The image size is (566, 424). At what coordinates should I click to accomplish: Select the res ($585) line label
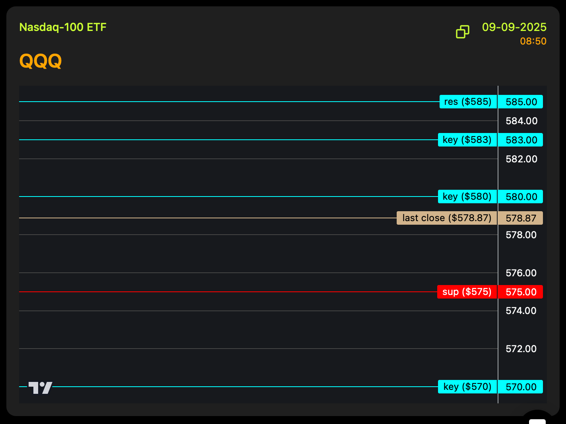pos(468,102)
